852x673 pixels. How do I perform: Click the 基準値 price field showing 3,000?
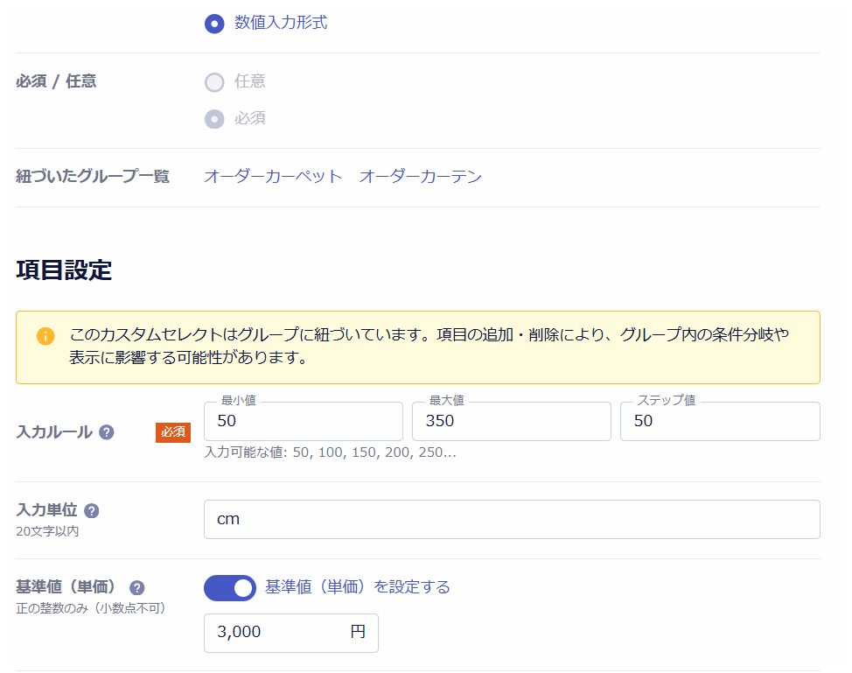point(276,633)
